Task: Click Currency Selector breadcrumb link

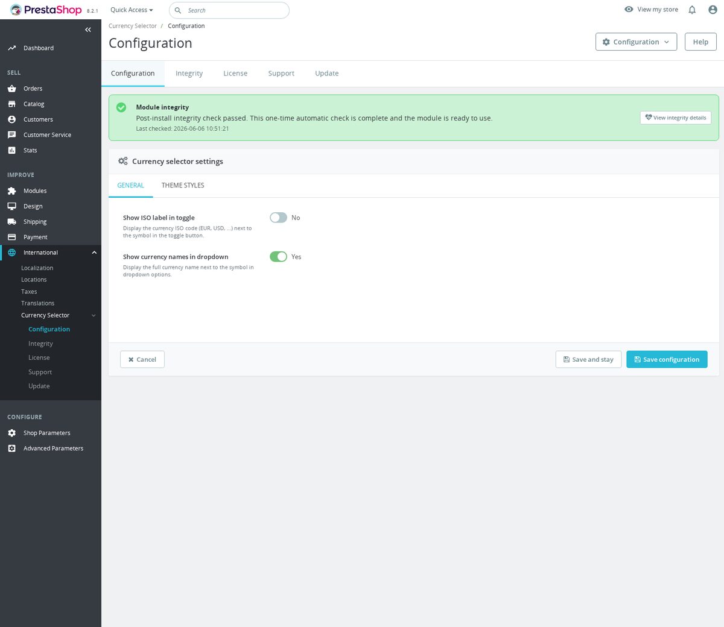Action: click(x=133, y=26)
